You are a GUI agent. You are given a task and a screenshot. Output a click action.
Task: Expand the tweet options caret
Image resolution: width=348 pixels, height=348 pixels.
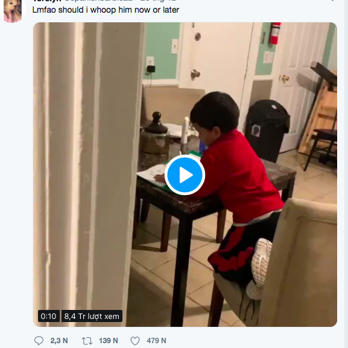pyautogui.click(x=332, y=1)
